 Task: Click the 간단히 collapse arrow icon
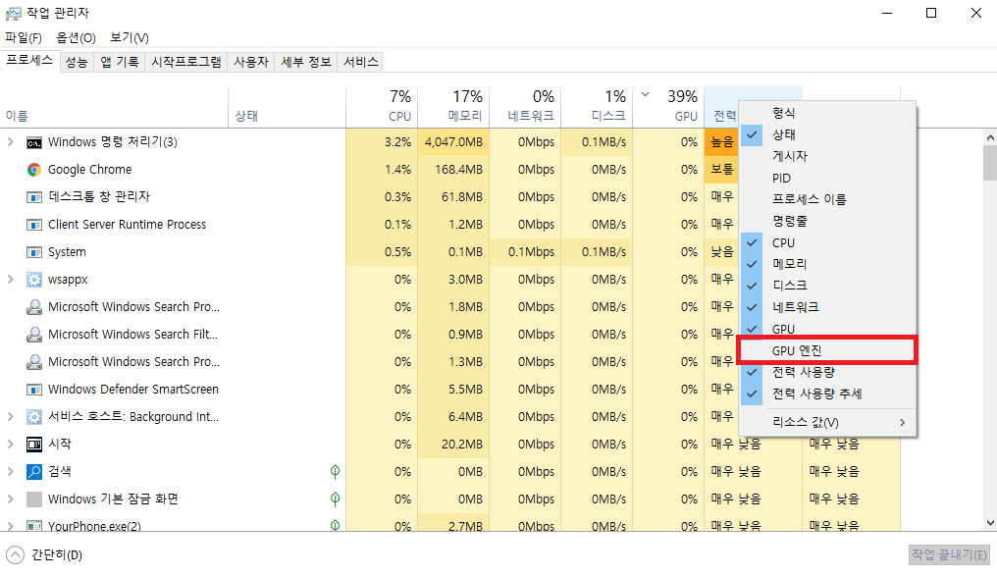15,554
